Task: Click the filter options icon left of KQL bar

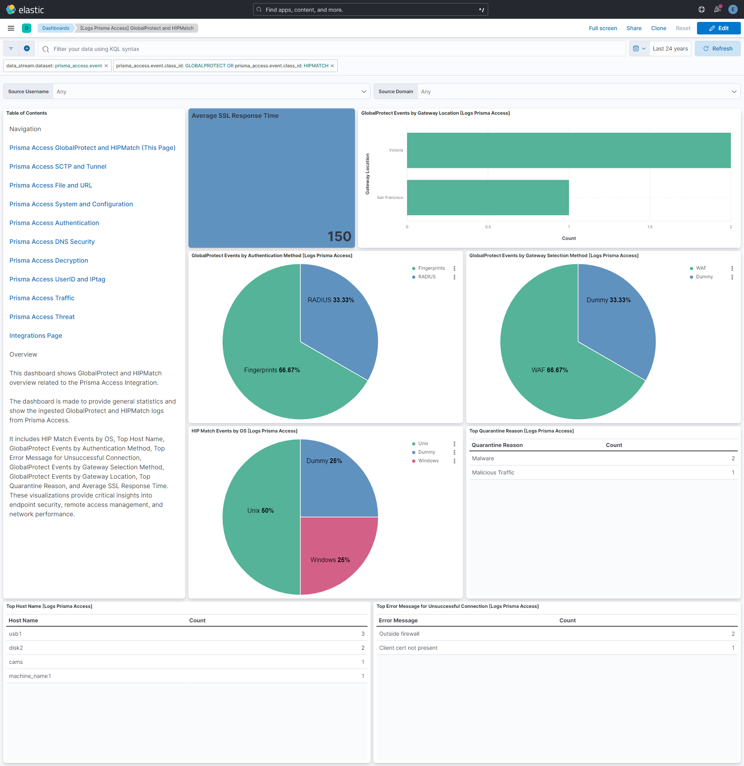Action: 11,48
